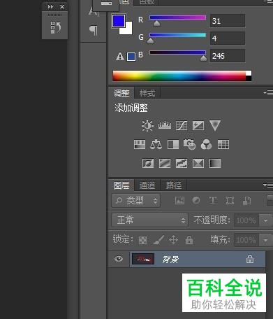Filter layers by shape layers
This screenshot has width=273, height=319.
click(x=230, y=201)
